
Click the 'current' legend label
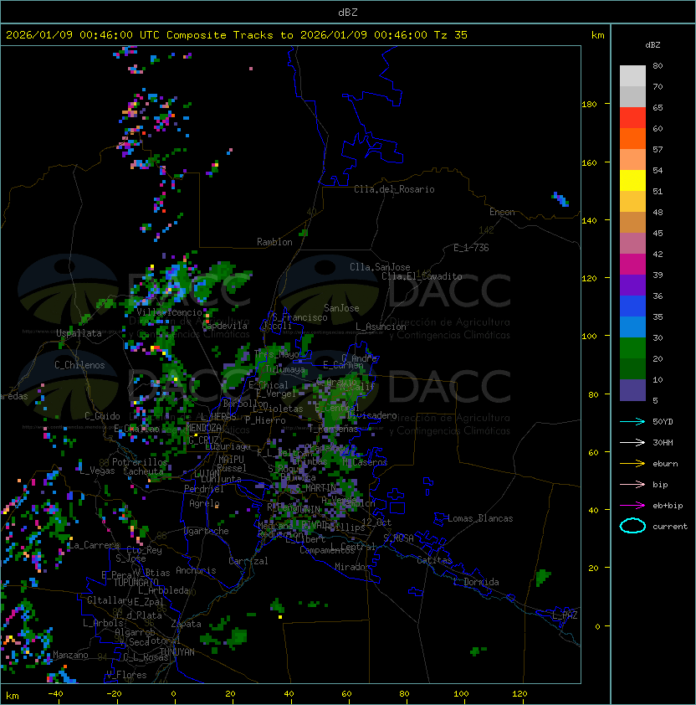[x=670, y=527]
